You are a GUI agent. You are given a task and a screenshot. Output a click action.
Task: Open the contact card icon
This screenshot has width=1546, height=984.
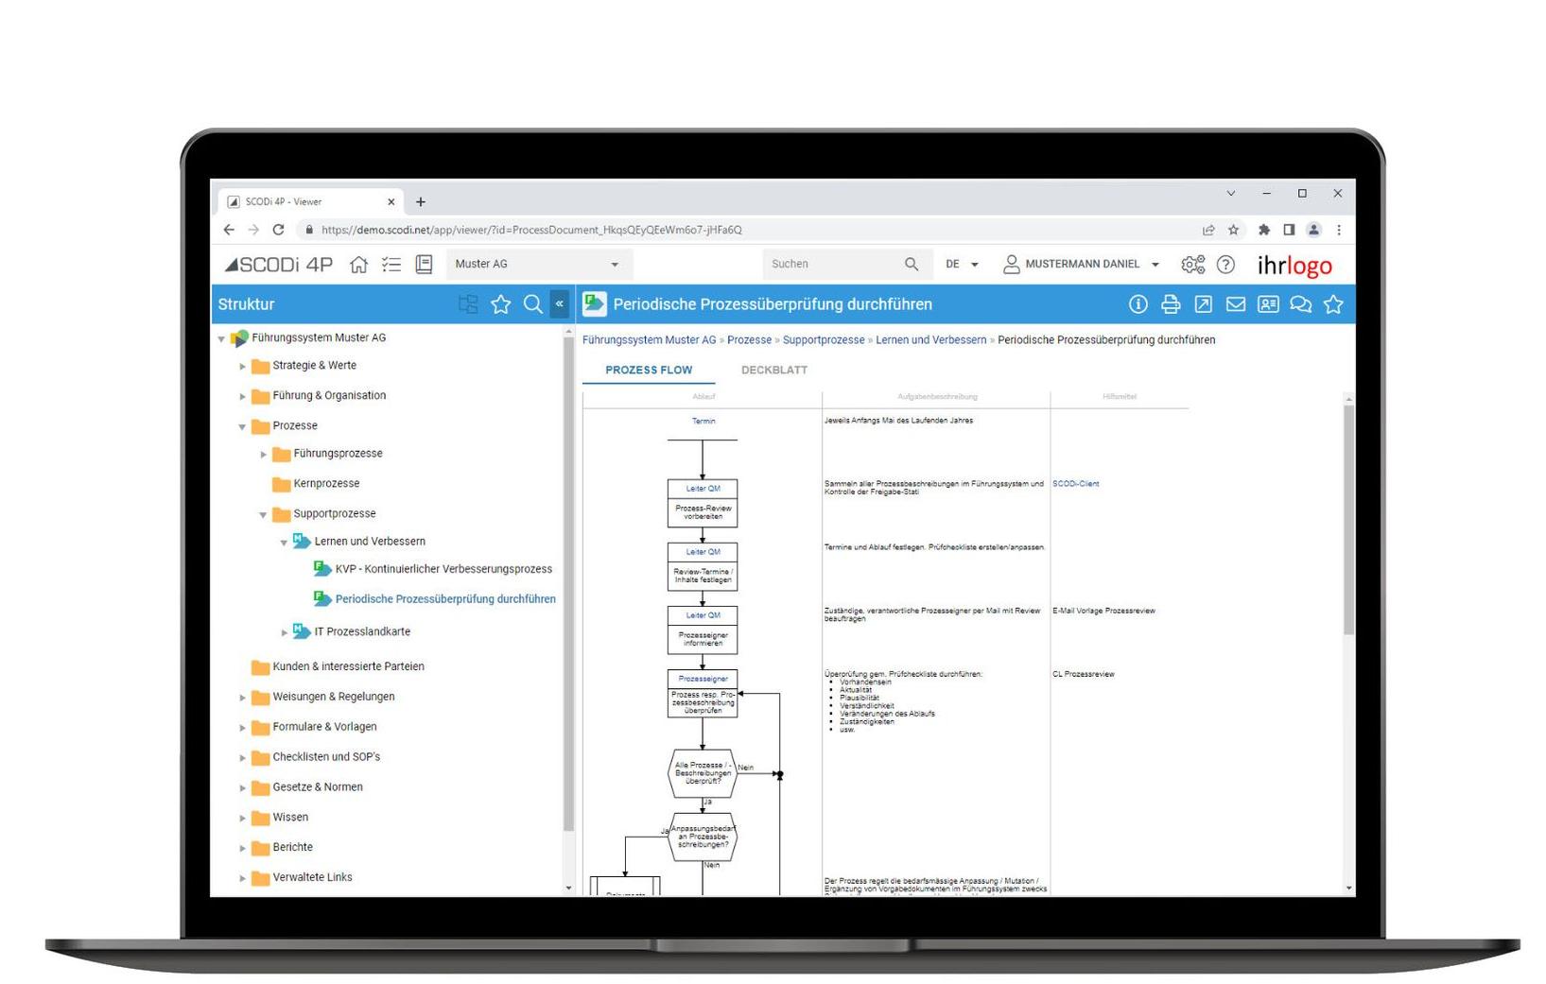point(1268,304)
